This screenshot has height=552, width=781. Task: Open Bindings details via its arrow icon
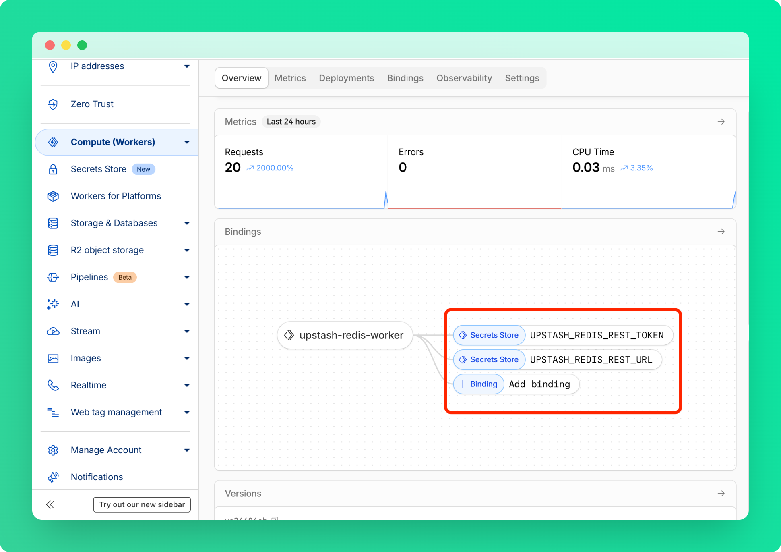[721, 232]
